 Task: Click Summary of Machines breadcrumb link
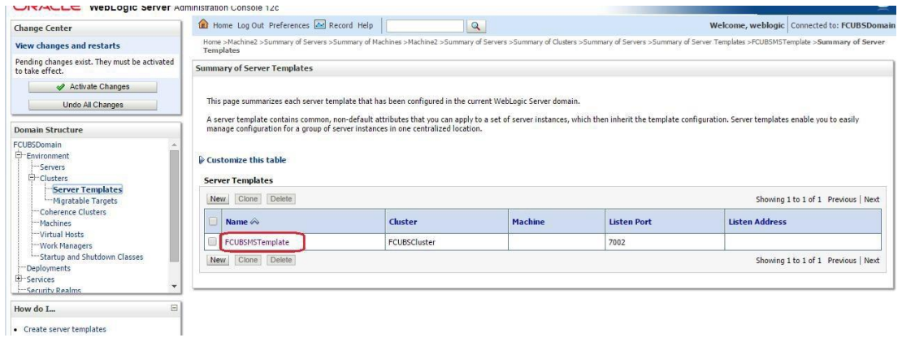367,42
